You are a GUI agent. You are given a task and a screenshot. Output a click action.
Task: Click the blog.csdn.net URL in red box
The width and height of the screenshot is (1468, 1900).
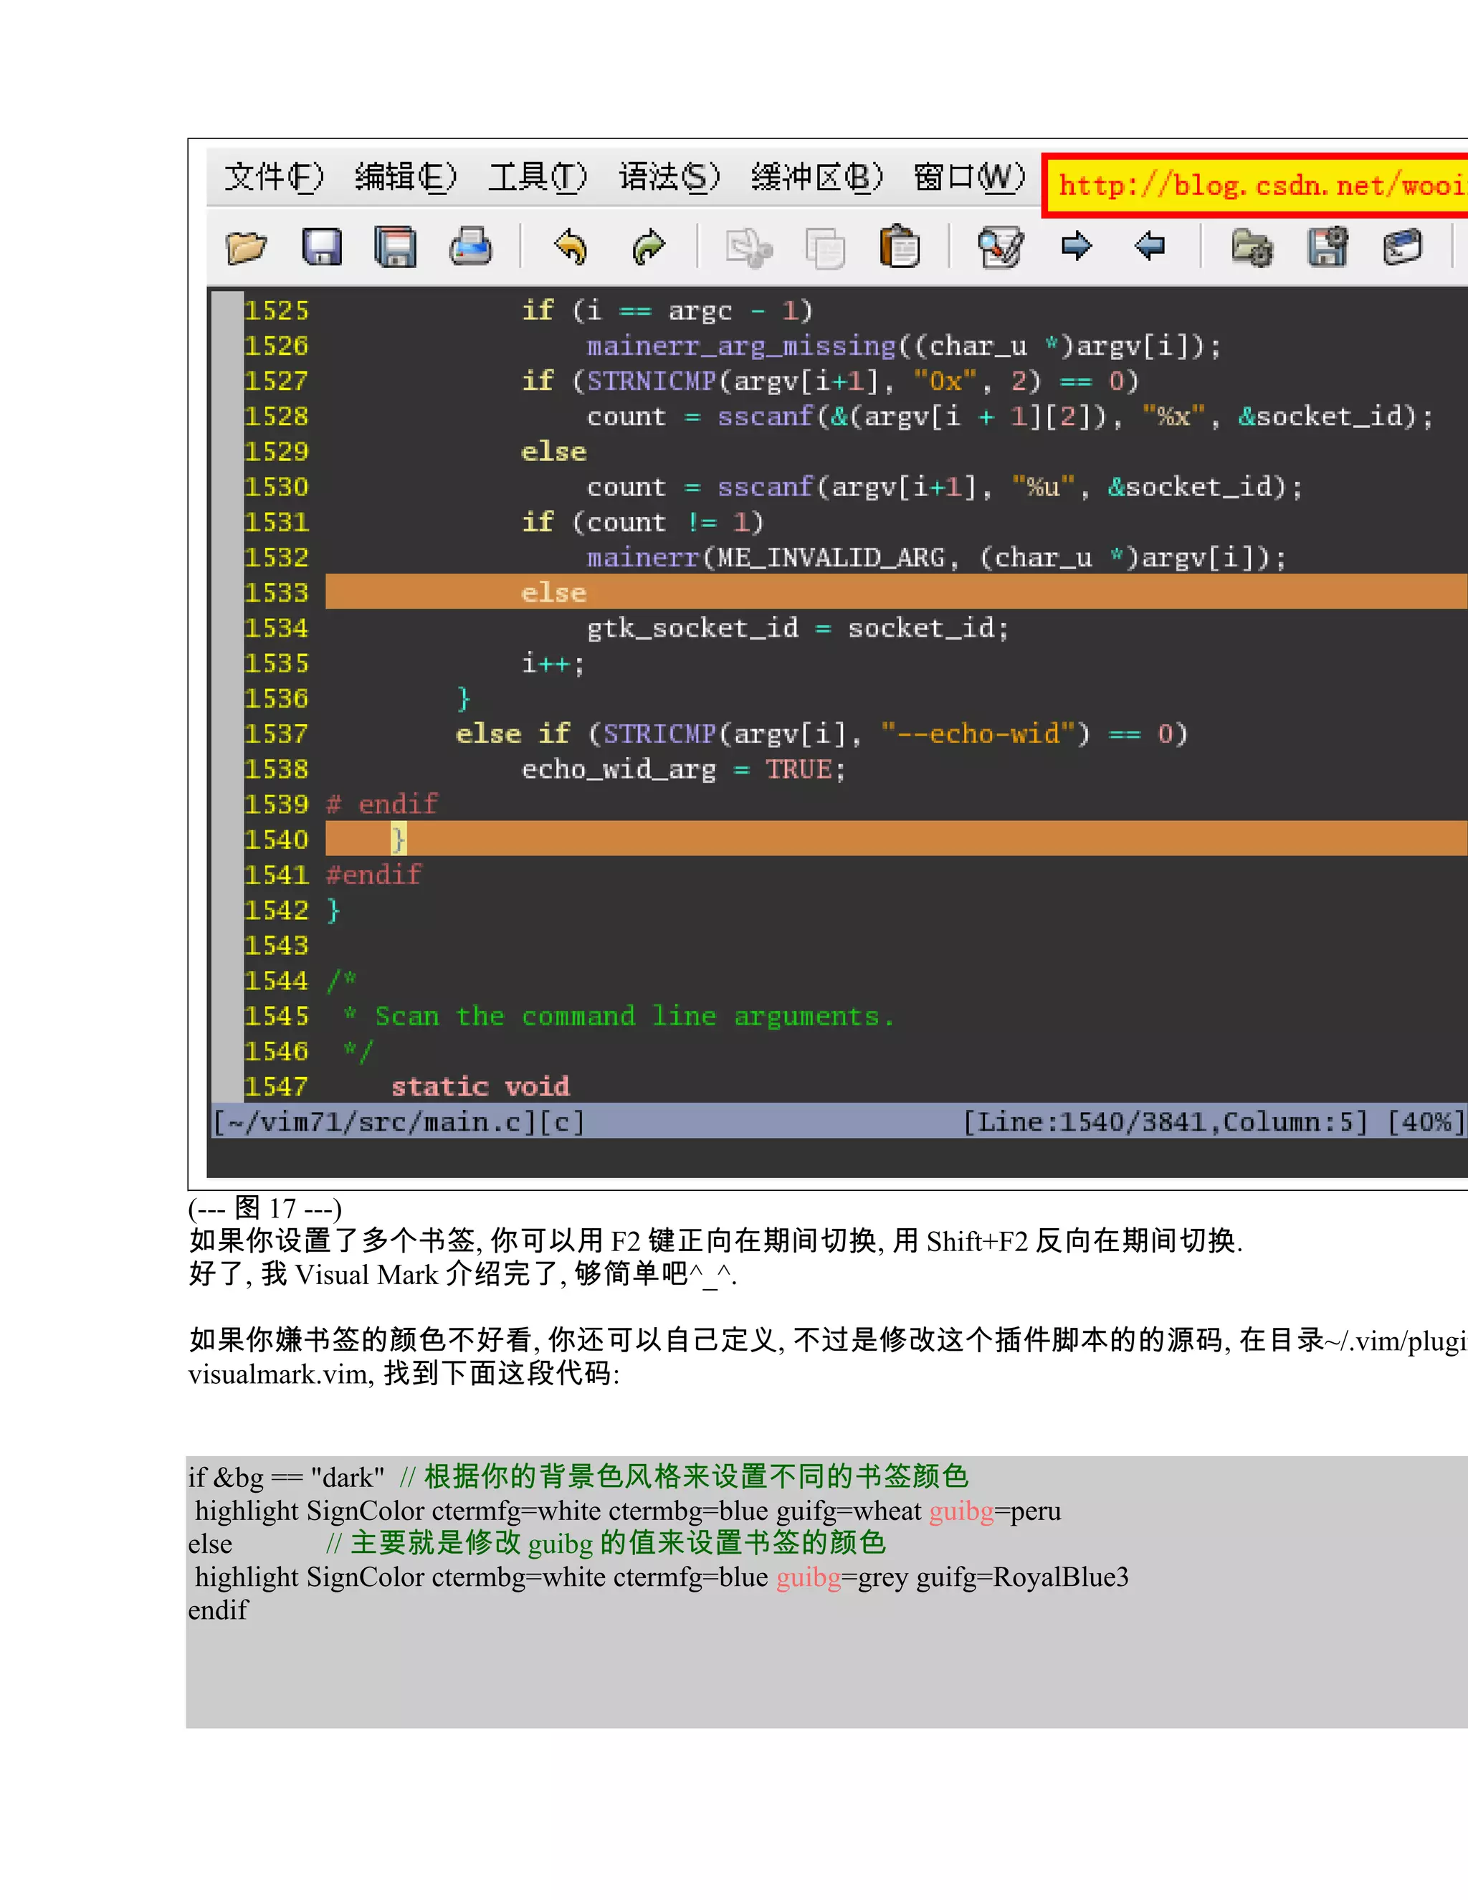1261,185
